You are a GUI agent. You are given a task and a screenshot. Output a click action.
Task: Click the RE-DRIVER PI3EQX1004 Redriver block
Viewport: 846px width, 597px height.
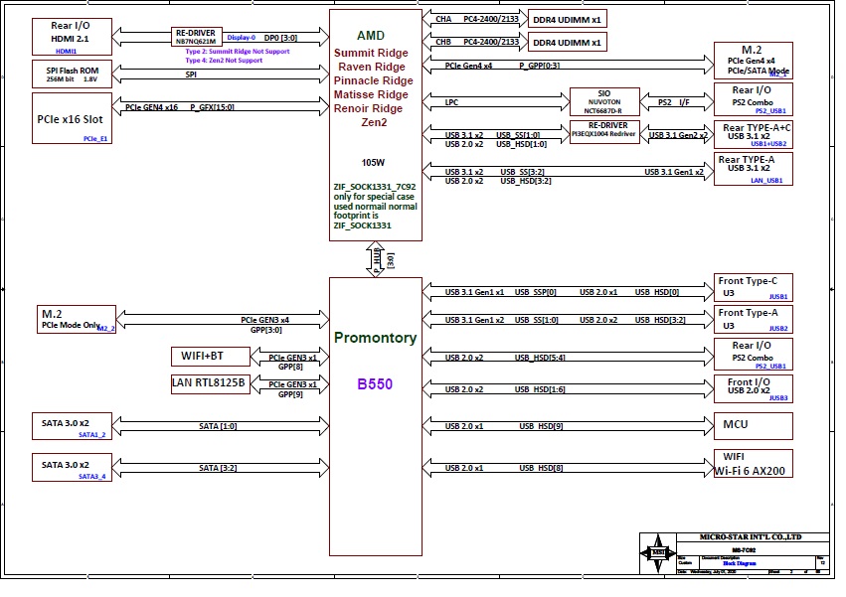point(604,132)
